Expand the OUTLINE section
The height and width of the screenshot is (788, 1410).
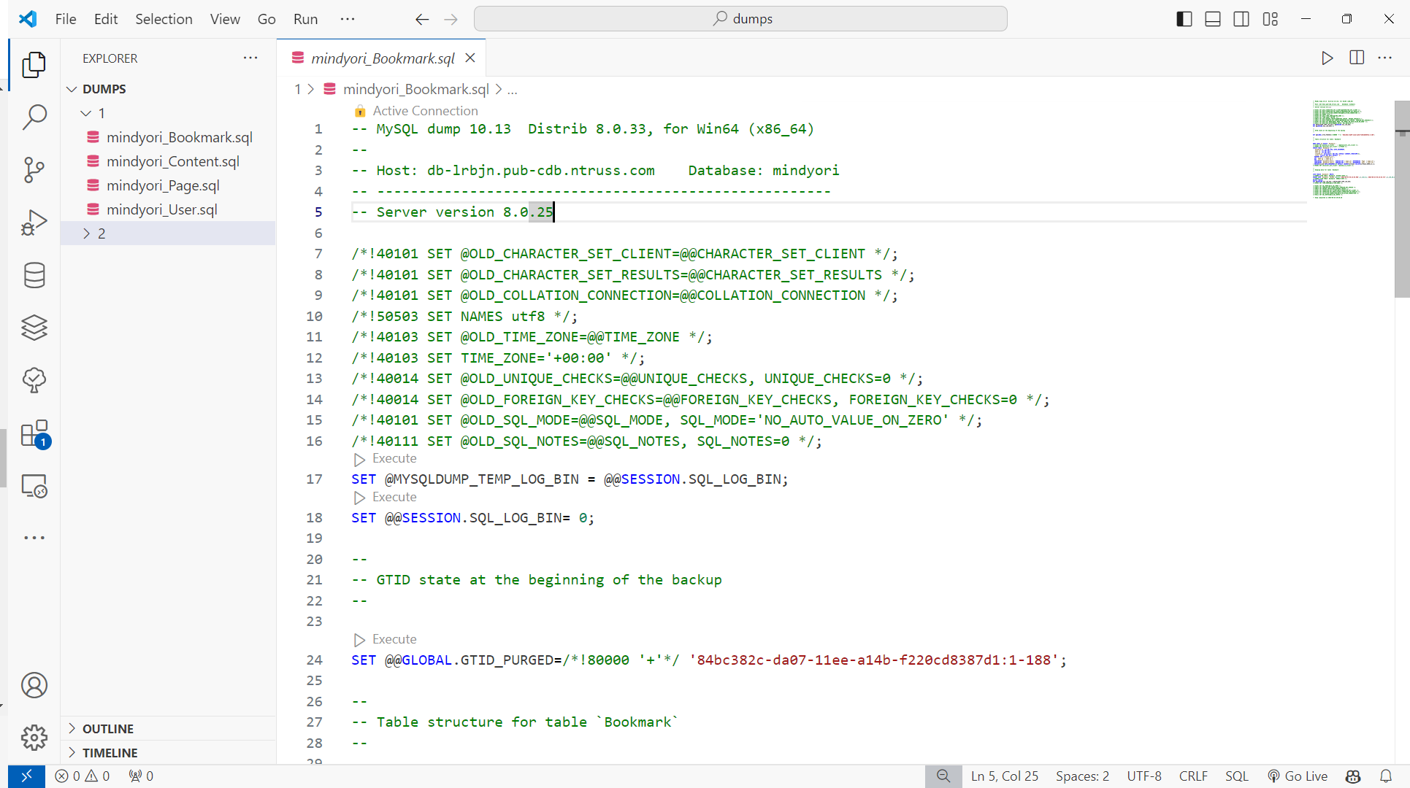click(108, 729)
